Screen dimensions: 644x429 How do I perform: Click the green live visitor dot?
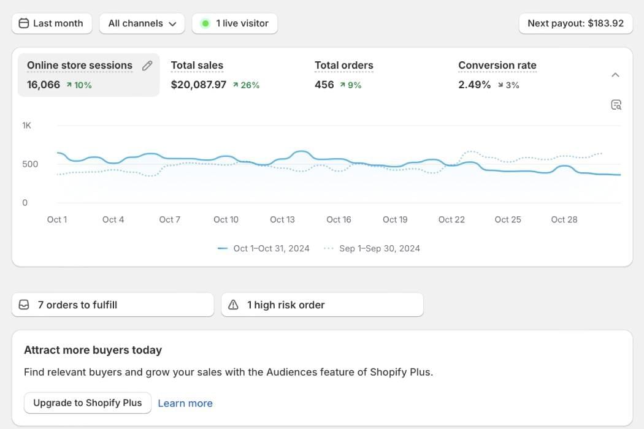pyautogui.click(x=205, y=23)
